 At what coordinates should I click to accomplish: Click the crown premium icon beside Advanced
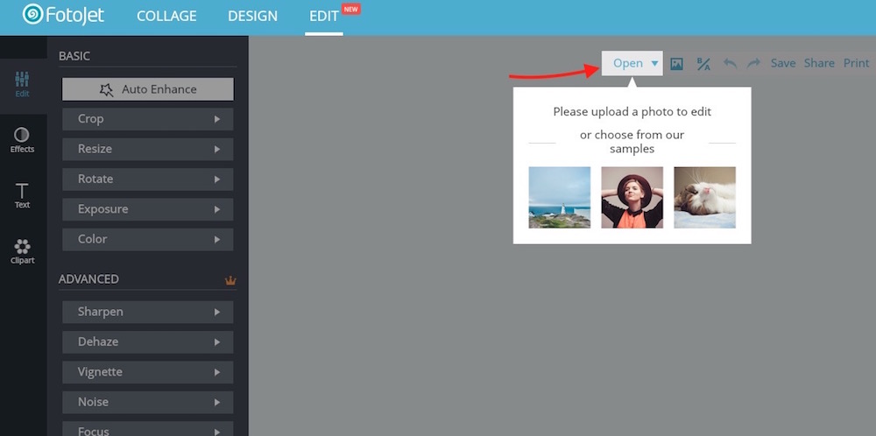click(x=230, y=280)
